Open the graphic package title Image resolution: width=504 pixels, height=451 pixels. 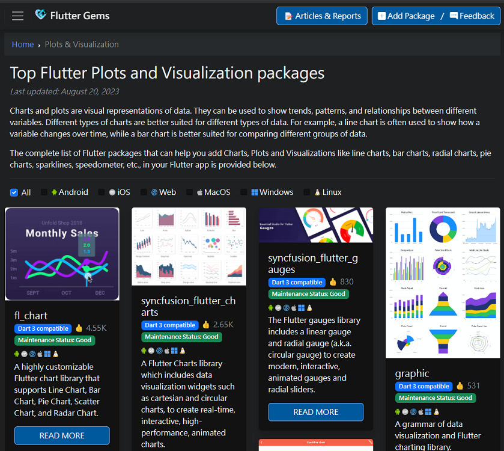(412, 373)
